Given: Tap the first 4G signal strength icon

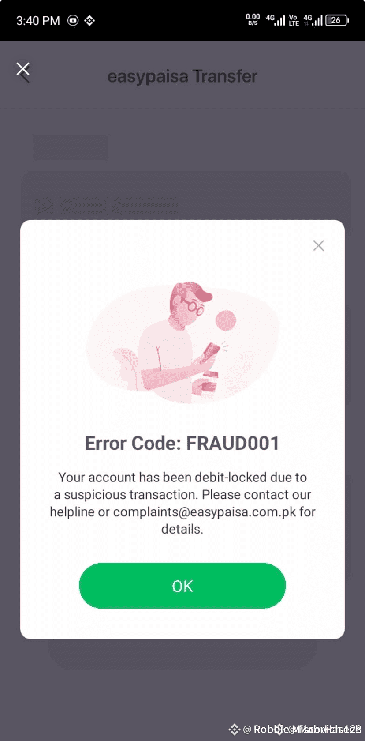Looking at the screenshot, I should click(x=276, y=20).
